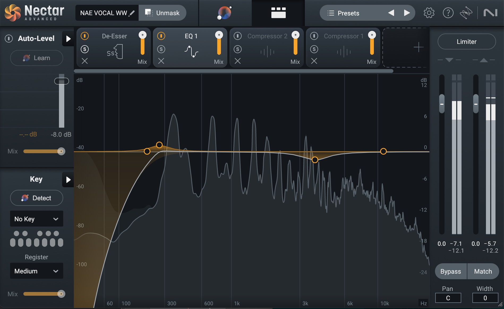Select the Compressor 2 waveform icon
The height and width of the screenshot is (309, 504).
tap(267, 52)
